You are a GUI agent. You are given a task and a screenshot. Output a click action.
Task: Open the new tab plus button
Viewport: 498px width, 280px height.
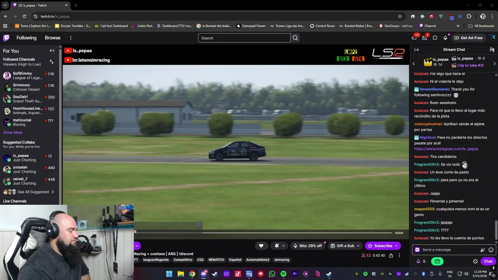tap(75, 5)
